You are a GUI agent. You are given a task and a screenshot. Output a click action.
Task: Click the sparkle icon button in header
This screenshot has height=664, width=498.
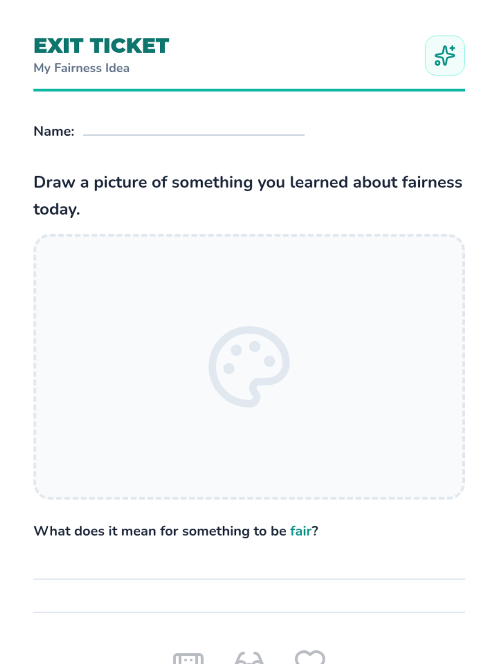tap(444, 56)
